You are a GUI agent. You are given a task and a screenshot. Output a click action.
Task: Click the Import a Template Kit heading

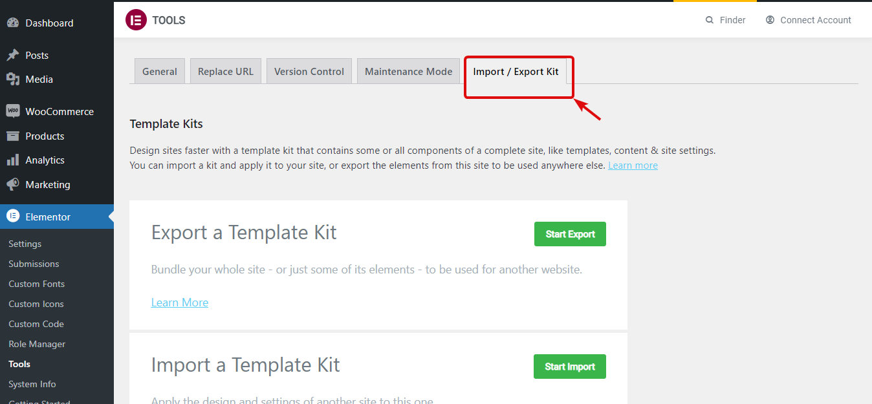click(x=245, y=365)
